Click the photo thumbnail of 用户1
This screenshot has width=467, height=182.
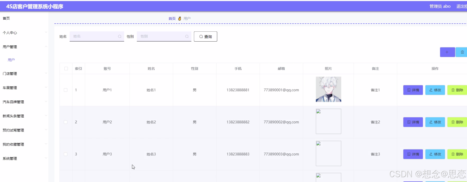pos(328,89)
